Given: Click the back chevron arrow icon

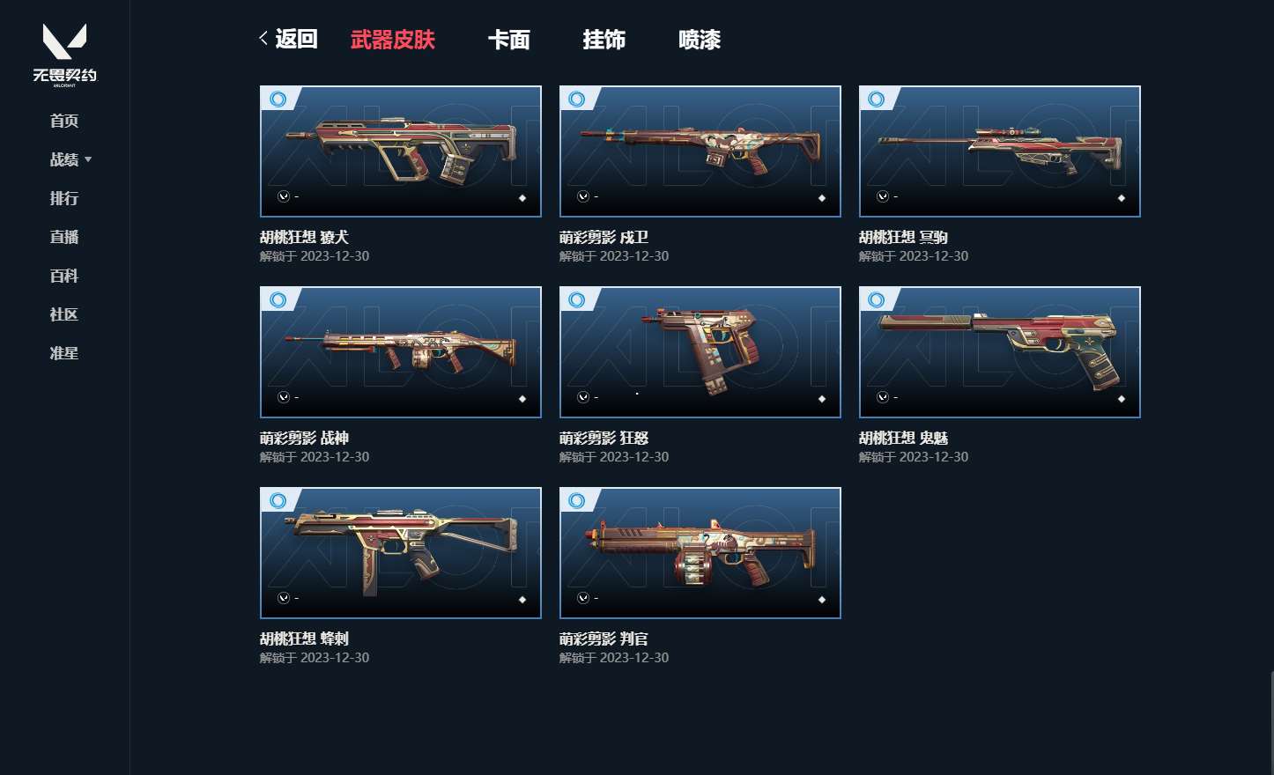Looking at the screenshot, I should pos(263,38).
